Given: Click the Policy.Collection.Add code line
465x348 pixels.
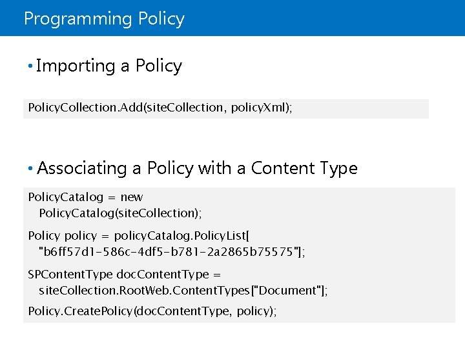Looking at the screenshot, I should (x=160, y=108).
